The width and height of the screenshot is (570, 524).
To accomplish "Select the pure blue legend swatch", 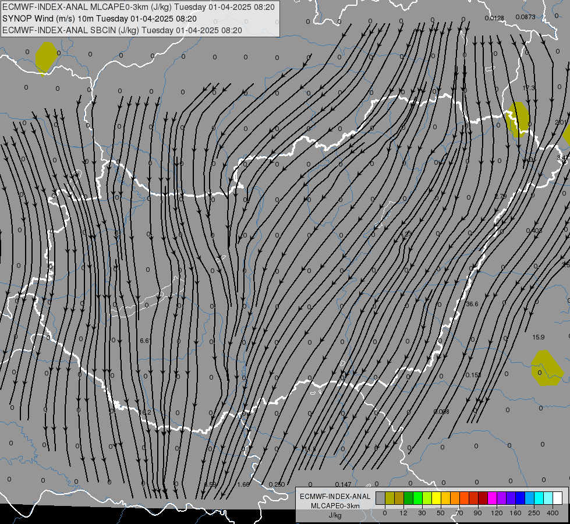I will point(521,498).
